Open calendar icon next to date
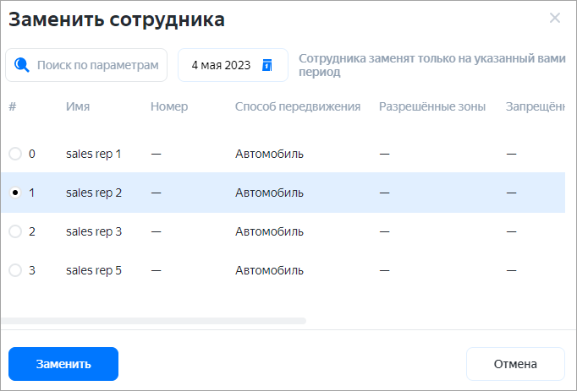 [267, 65]
